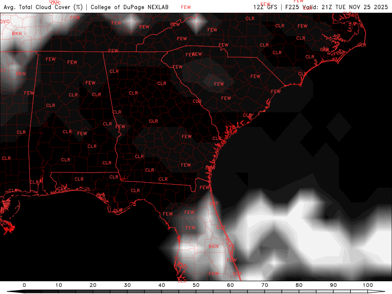Click the colorbar label "0"

[x=24, y=285]
